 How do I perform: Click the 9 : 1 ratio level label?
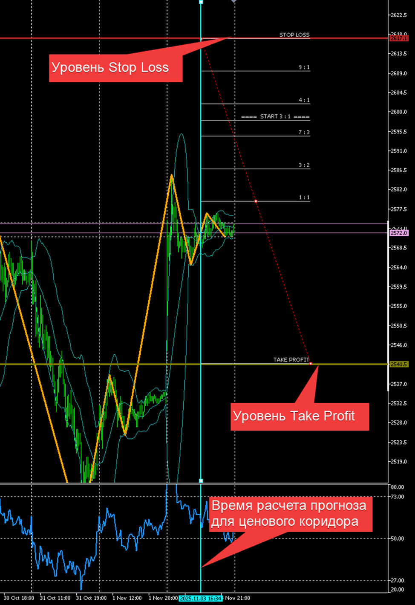point(304,67)
